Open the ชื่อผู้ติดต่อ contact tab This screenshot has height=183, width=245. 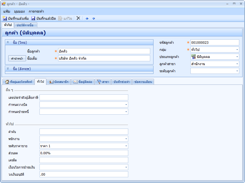point(83,82)
